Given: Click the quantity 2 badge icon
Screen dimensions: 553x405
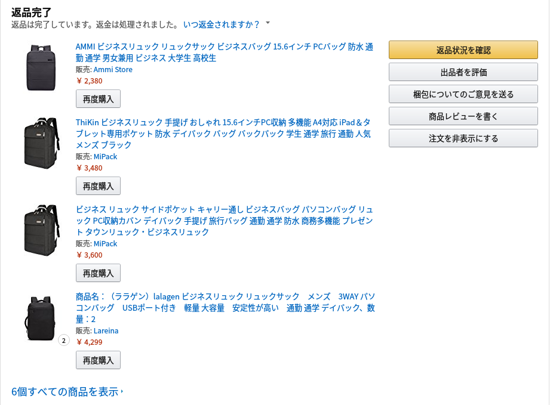Looking at the screenshot, I should click(63, 341).
